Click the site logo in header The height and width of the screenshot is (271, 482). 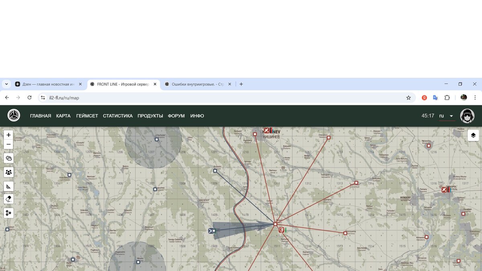[x=14, y=116]
